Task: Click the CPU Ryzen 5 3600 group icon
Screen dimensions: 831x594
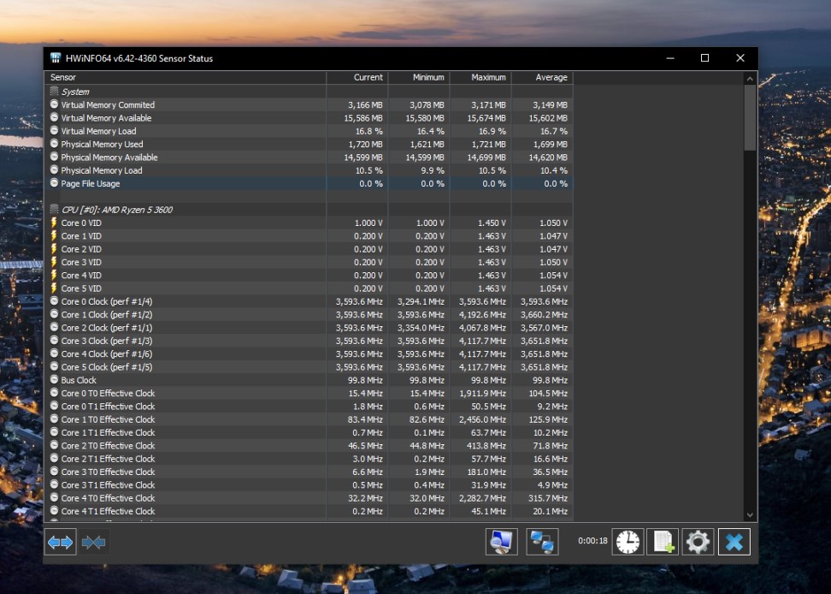Action: [54, 210]
